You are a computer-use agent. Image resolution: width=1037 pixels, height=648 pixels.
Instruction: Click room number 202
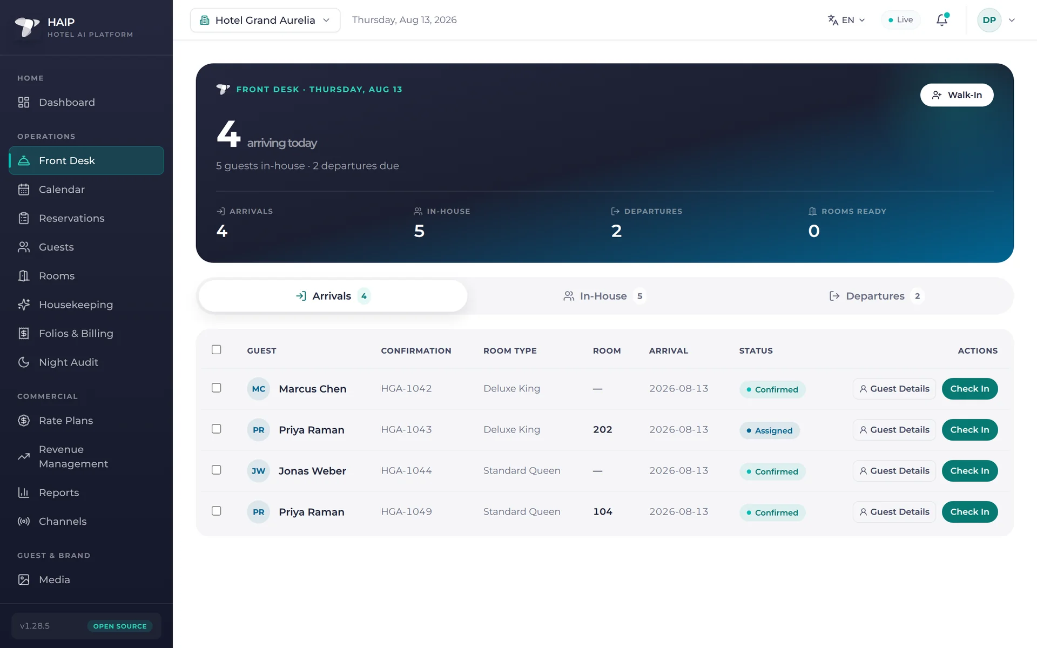(x=603, y=430)
